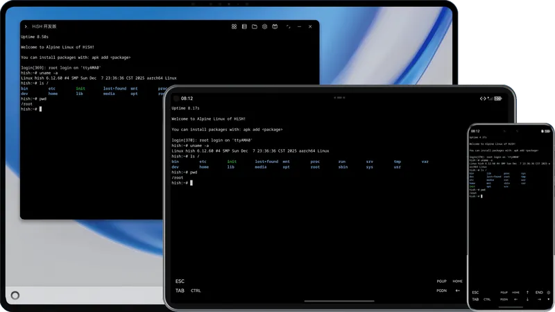Click green 'init' entry on the tablet
The height and width of the screenshot is (312, 555).
(232, 162)
